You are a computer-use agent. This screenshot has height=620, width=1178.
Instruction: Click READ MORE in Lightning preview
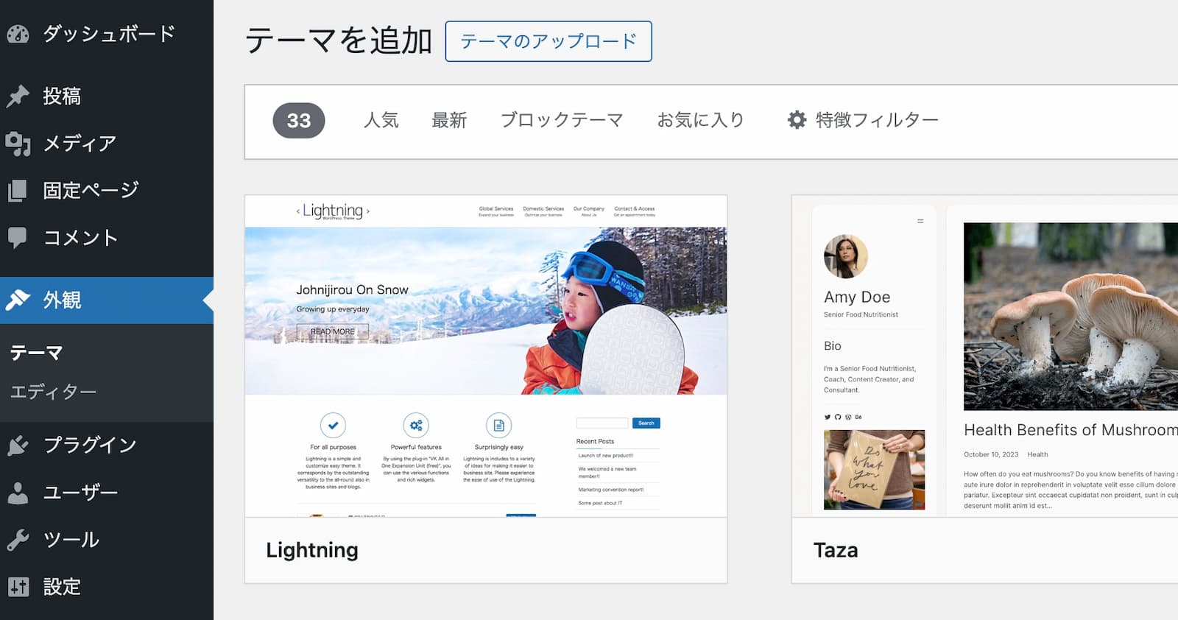[x=333, y=331]
